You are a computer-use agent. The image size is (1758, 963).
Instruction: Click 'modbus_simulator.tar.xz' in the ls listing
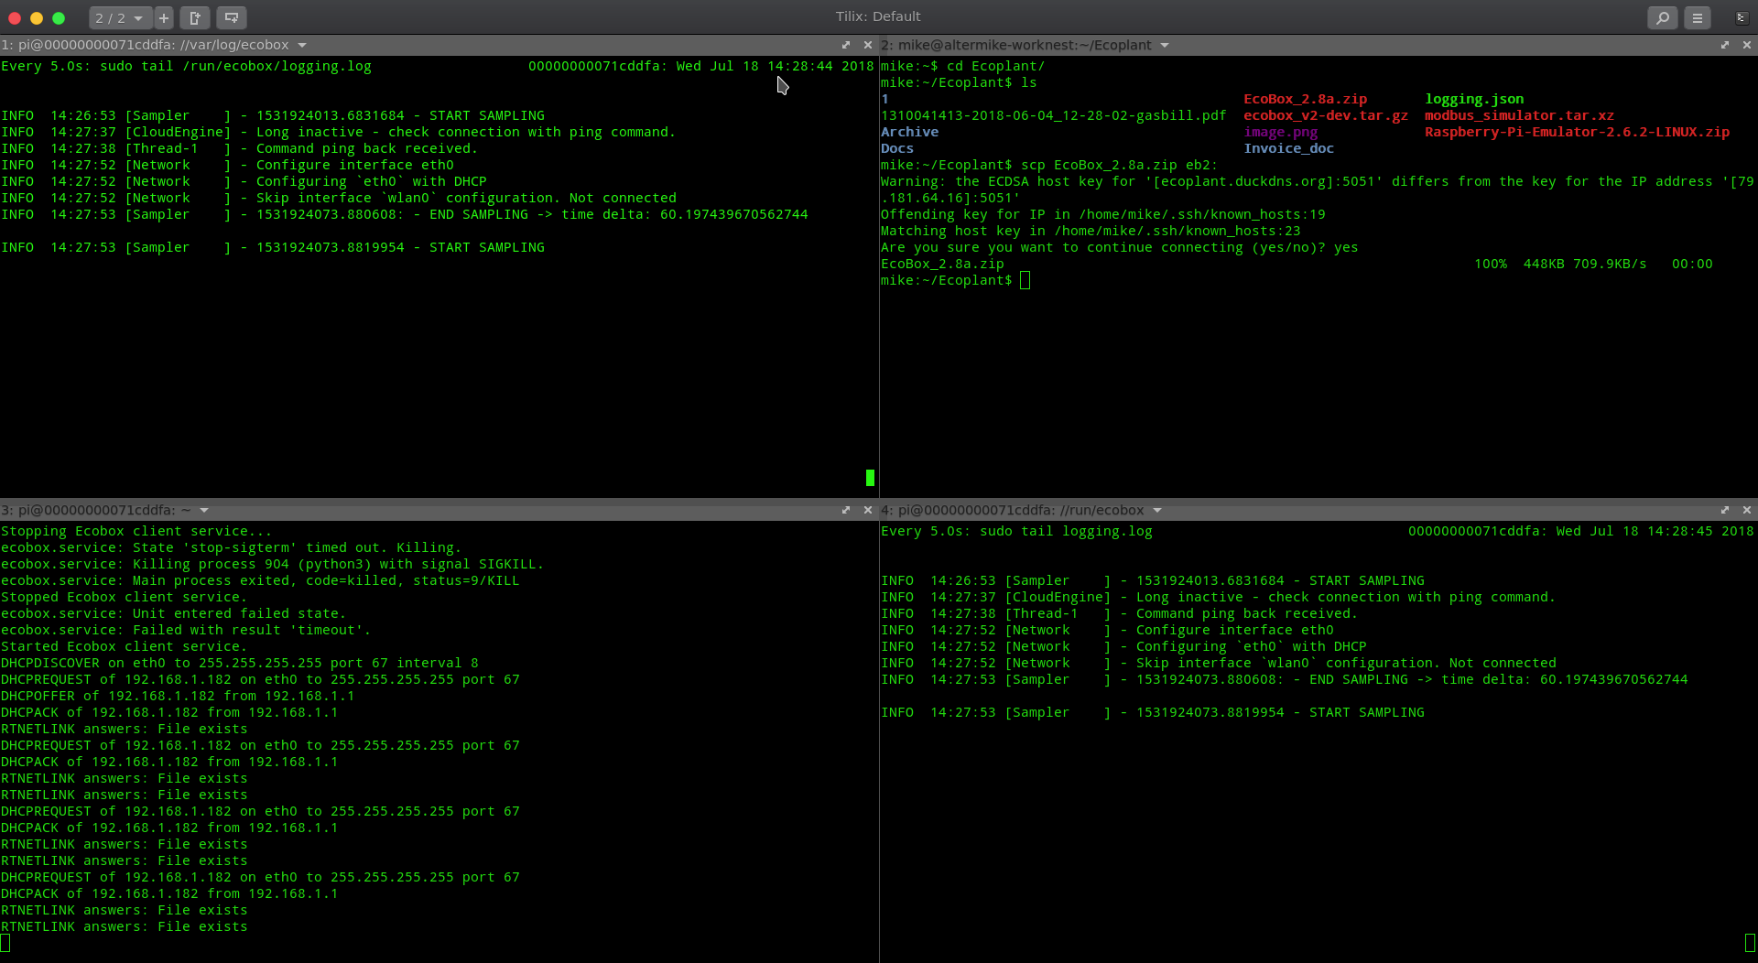click(x=1519, y=115)
